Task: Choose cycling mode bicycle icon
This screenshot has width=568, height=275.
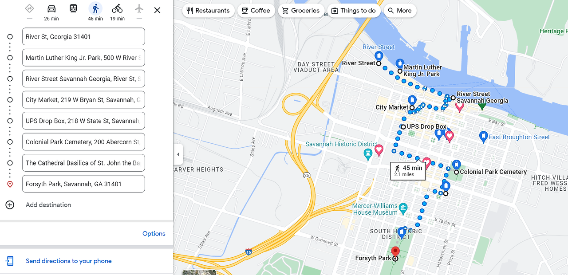Action: point(117,8)
